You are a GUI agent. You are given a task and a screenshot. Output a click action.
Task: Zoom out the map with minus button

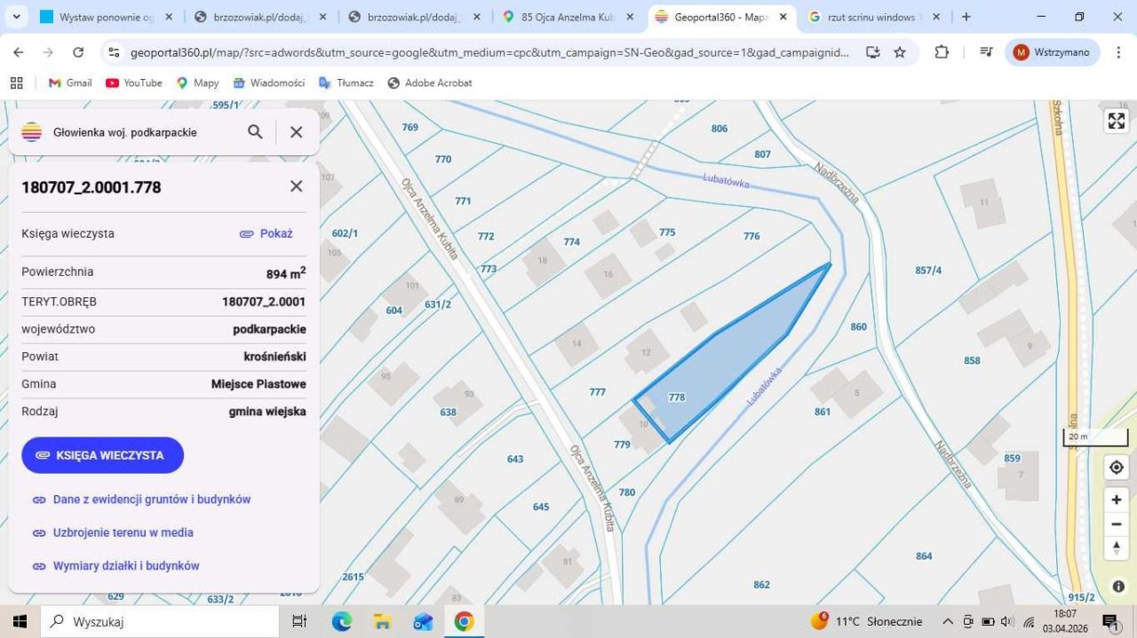tap(1116, 524)
